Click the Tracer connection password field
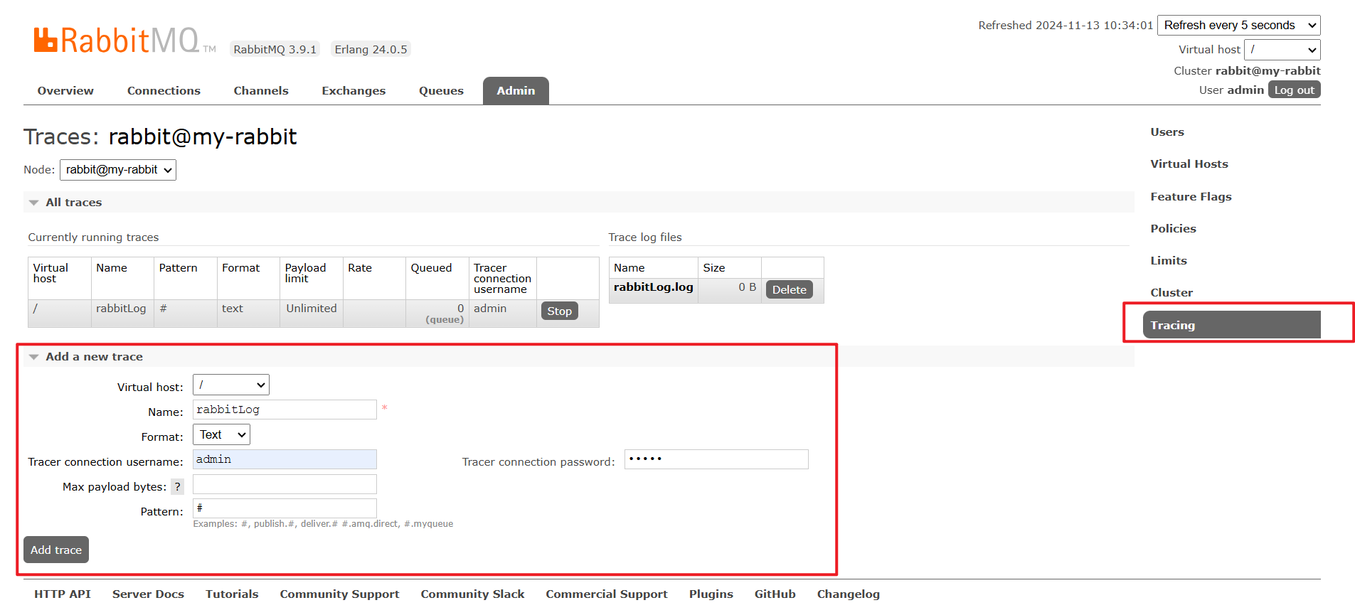The image size is (1355, 615). click(716, 460)
